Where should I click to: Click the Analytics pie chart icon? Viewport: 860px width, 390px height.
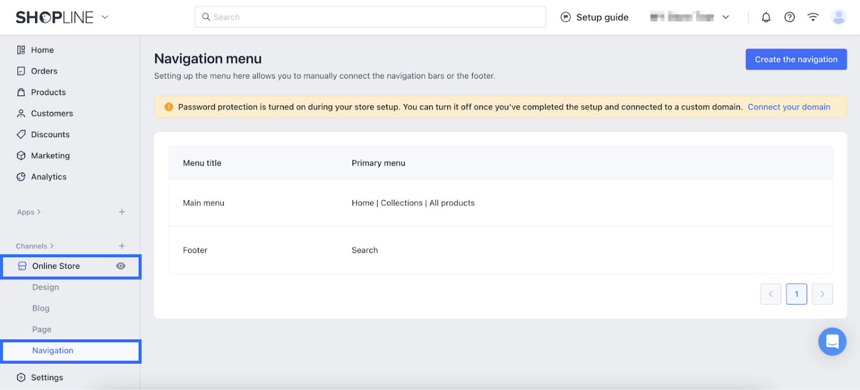pyautogui.click(x=21, y=176)
